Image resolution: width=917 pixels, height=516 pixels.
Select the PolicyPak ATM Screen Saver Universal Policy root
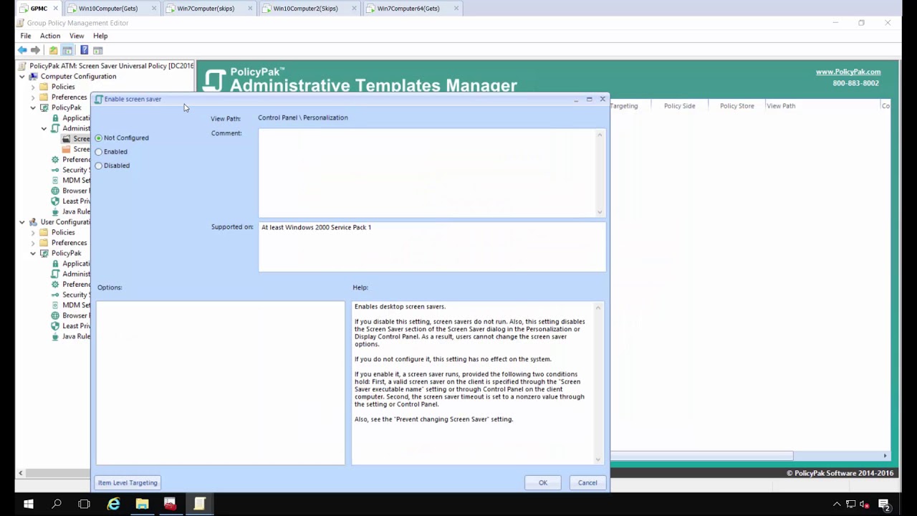[x=105, y=66]
